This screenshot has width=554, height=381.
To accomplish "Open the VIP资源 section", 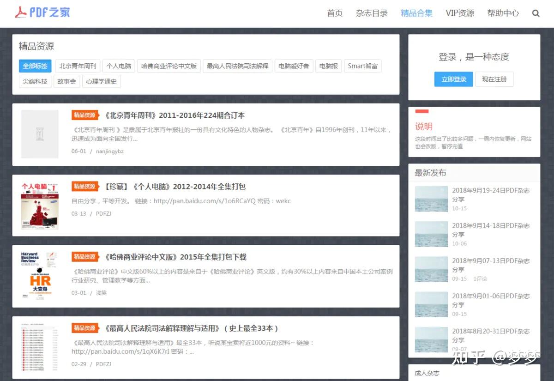I will point(460,13).
